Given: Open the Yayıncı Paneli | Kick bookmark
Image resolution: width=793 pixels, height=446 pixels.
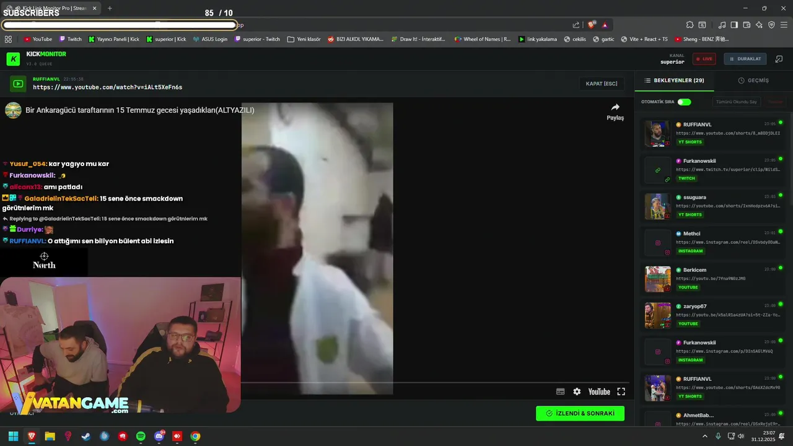Looking at the screenshot, I should point(114,39).
